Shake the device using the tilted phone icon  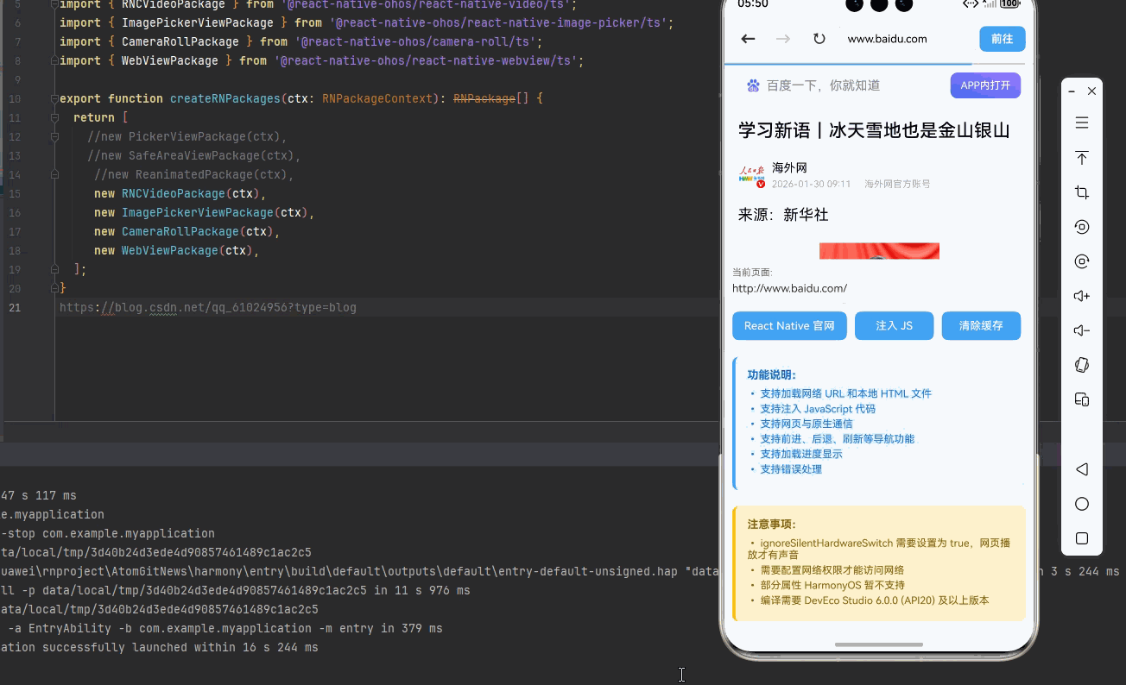(x=1081, y=365)
